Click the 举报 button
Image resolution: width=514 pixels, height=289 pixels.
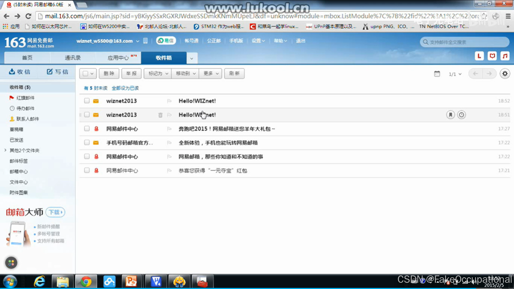pyautogui.click(x=131, y=74)
